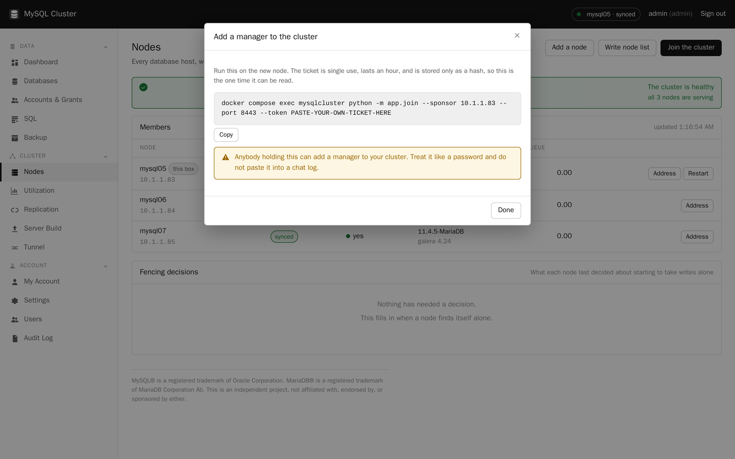Navigate to the Replication page

coord(59,210)
